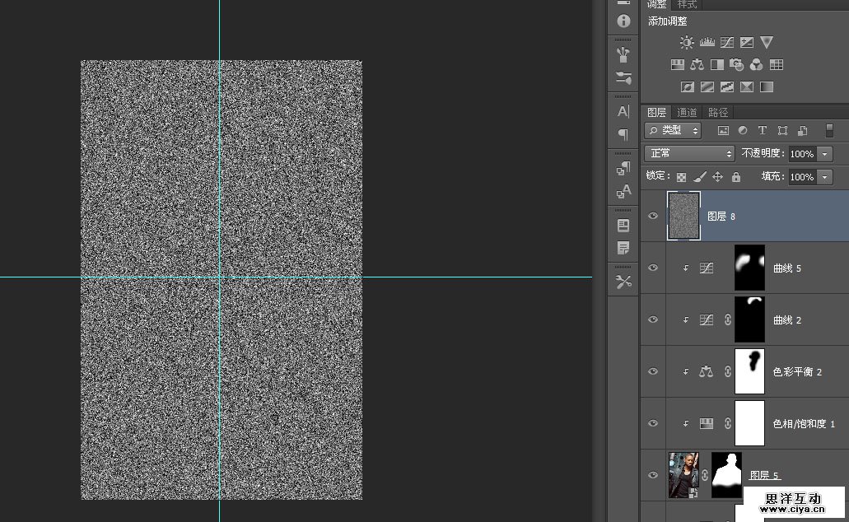Hide the 色彩平衡 2 adjustment layer
Screen dimensions: 849x522
pos(653,371)
